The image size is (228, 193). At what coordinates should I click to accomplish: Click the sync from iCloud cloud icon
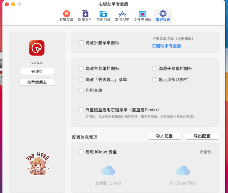click(183, 170)
